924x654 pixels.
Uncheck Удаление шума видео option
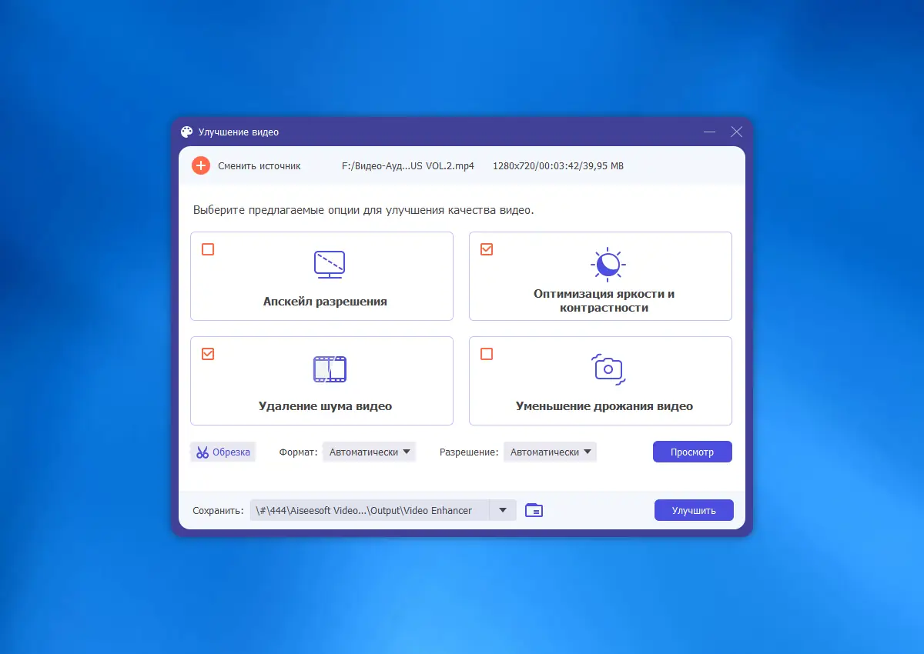[207, 354]
